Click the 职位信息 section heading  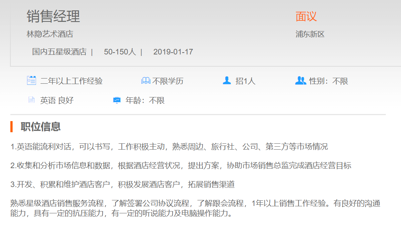tap(41, 127)
